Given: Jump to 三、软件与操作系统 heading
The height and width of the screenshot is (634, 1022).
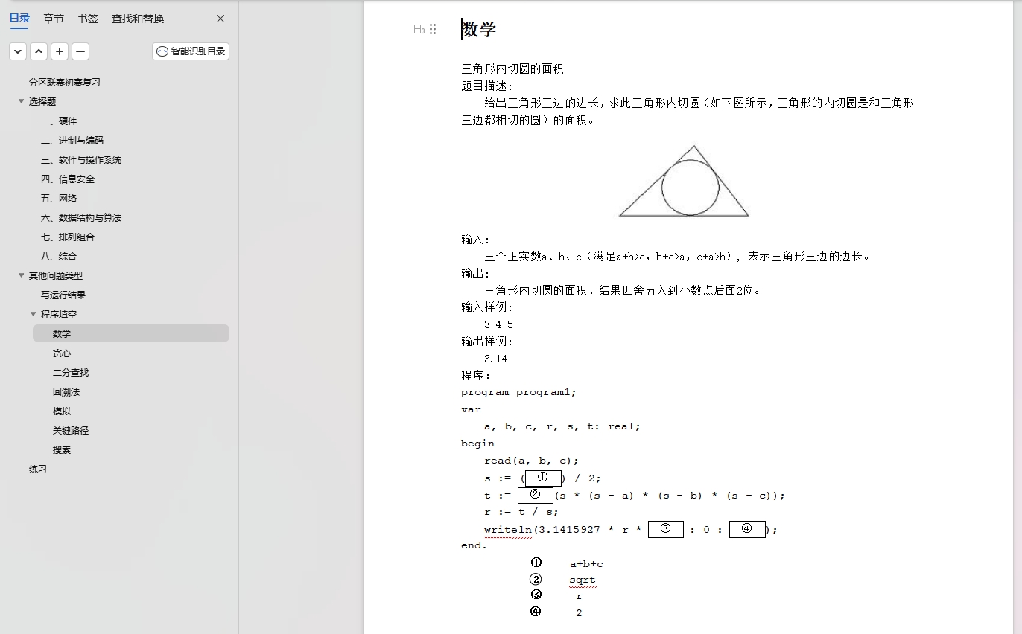Looking at the screenshot, I should coord(81,160).
